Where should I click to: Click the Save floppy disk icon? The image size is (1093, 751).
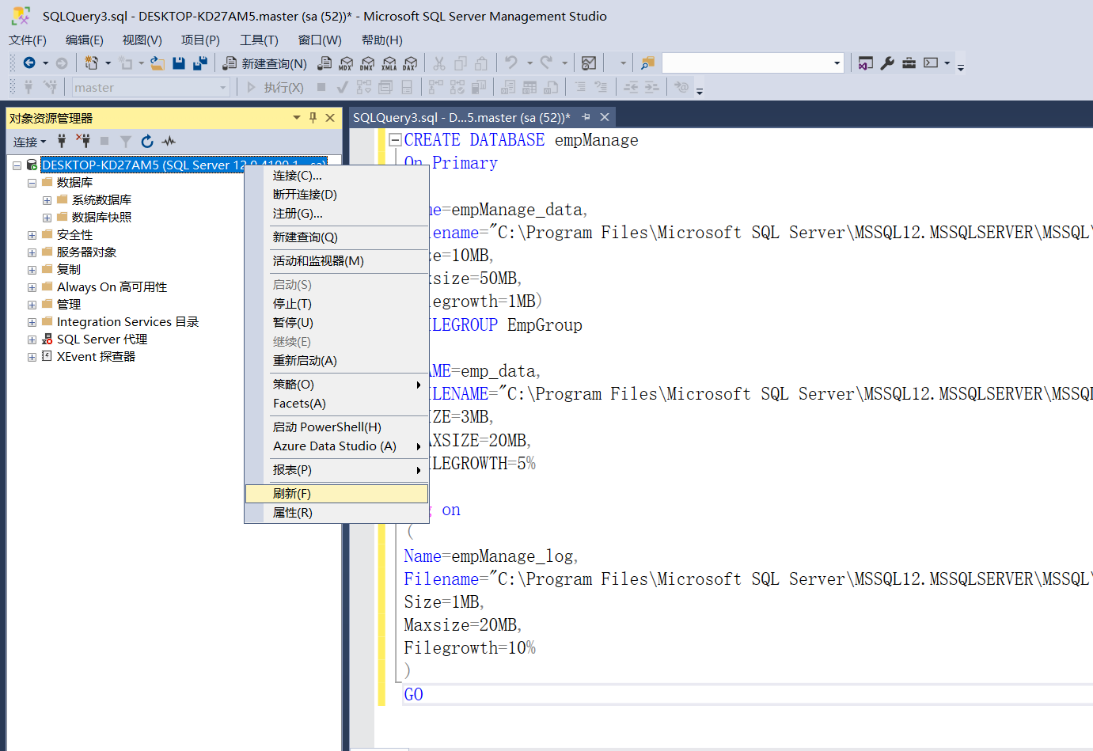click(179, 63)
